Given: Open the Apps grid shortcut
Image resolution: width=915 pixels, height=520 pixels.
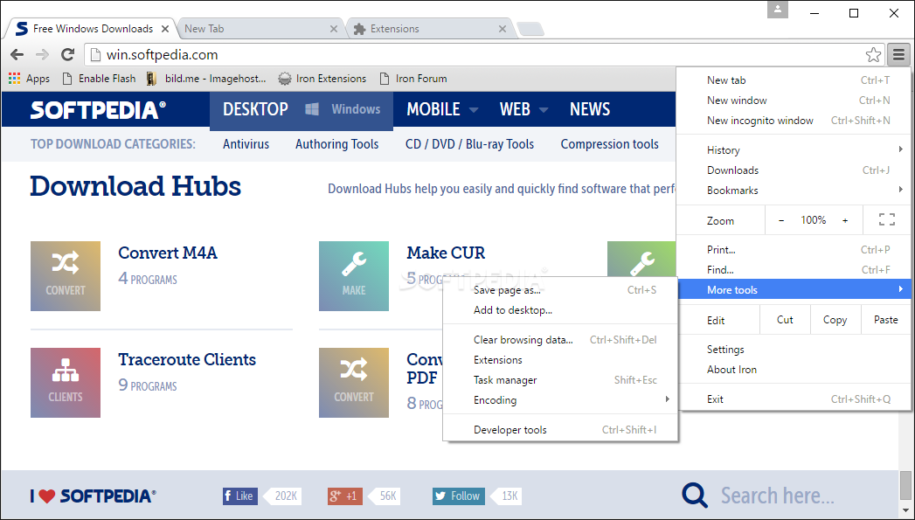Looking at the screenshot, I should pos(29,78).
